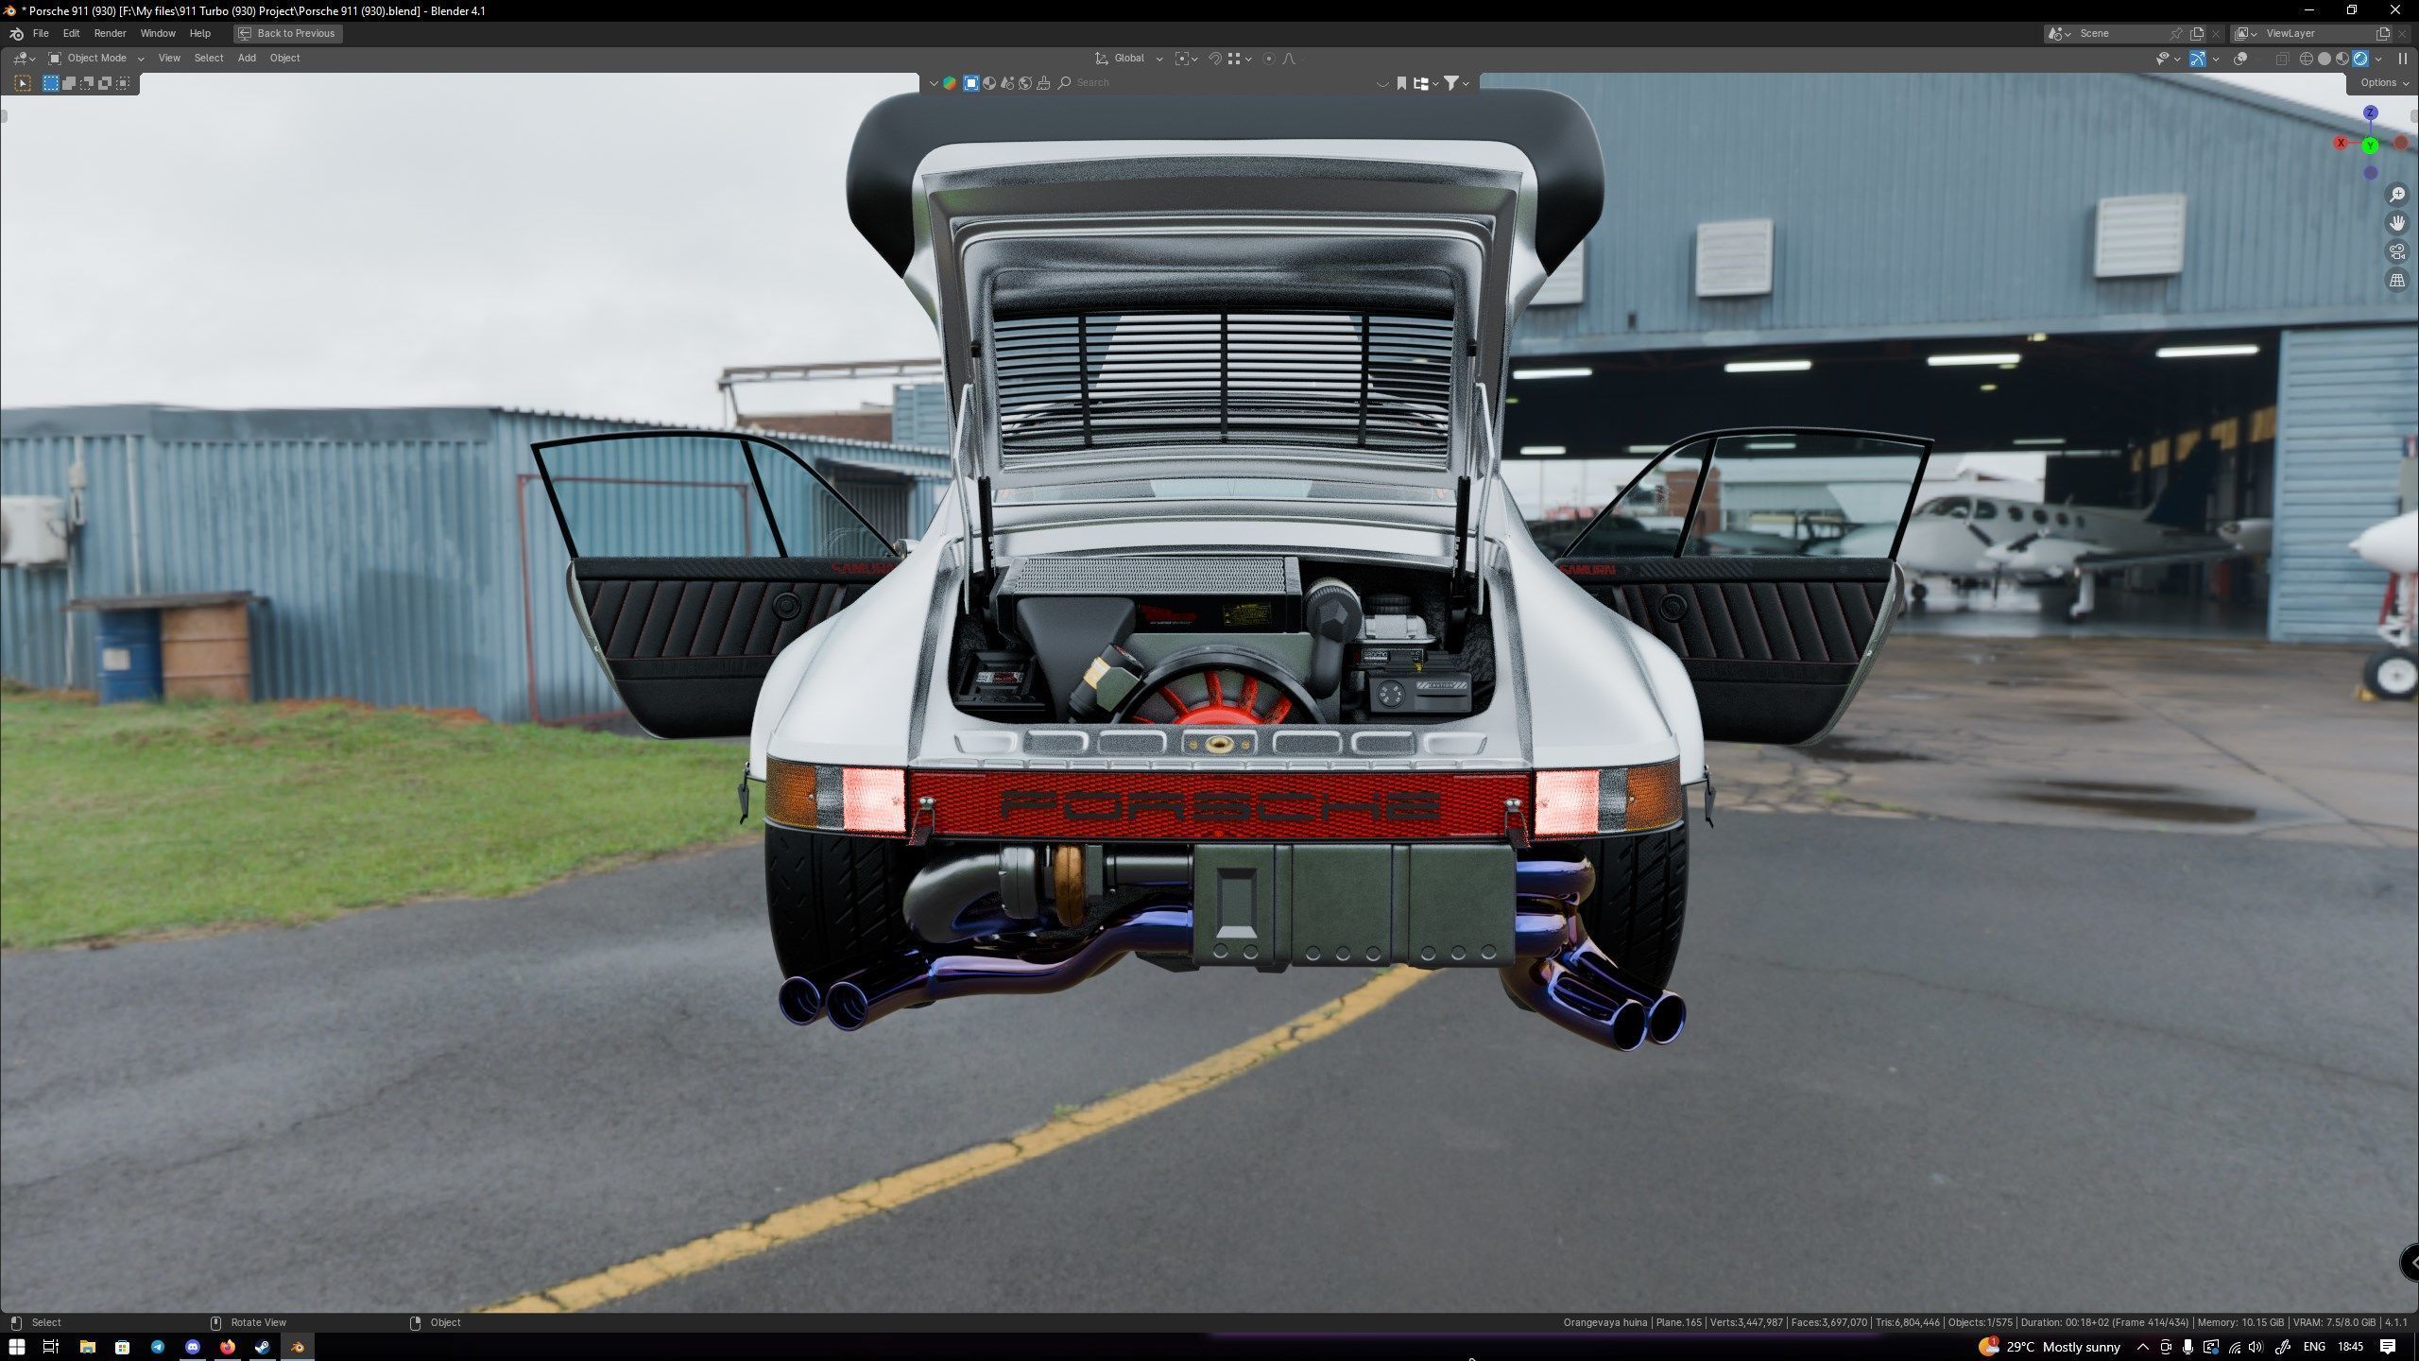
Task: Open Object Mode dropdown
Action: 96,59
